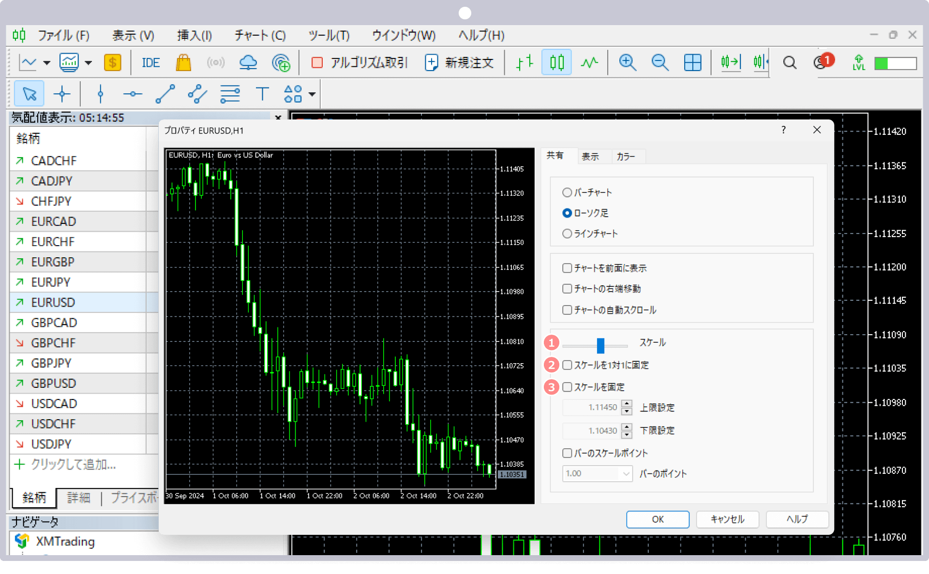
Task: Zoom out of the chart
Action: pyautogui.click(x=660, y=62)
